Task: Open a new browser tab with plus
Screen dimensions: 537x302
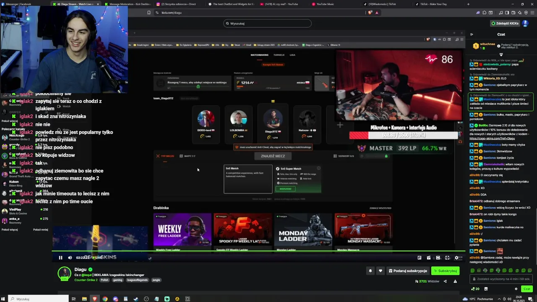Action: (468, 4)
